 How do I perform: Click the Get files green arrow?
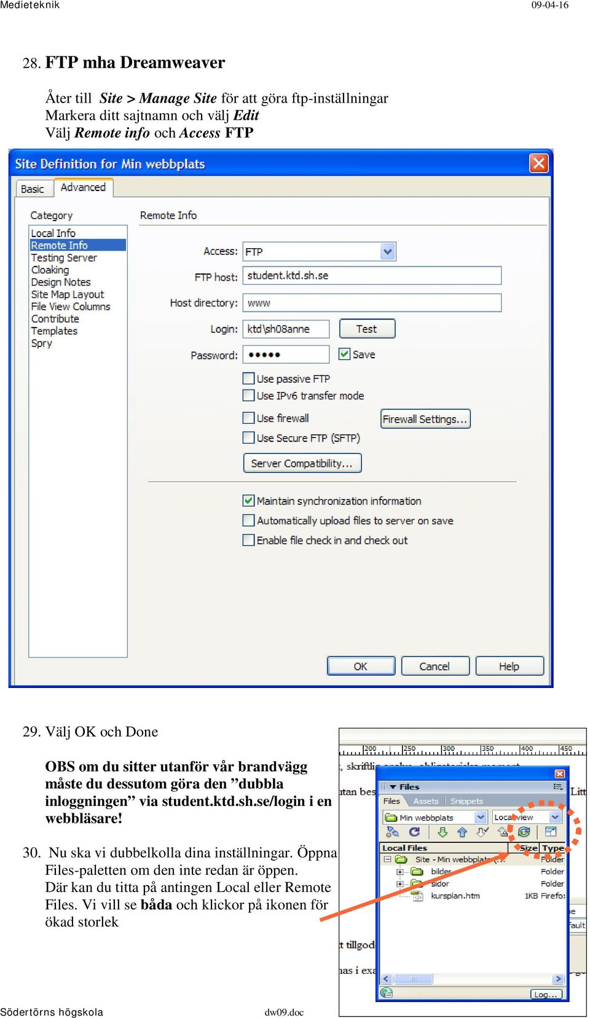tap(442, 832)
